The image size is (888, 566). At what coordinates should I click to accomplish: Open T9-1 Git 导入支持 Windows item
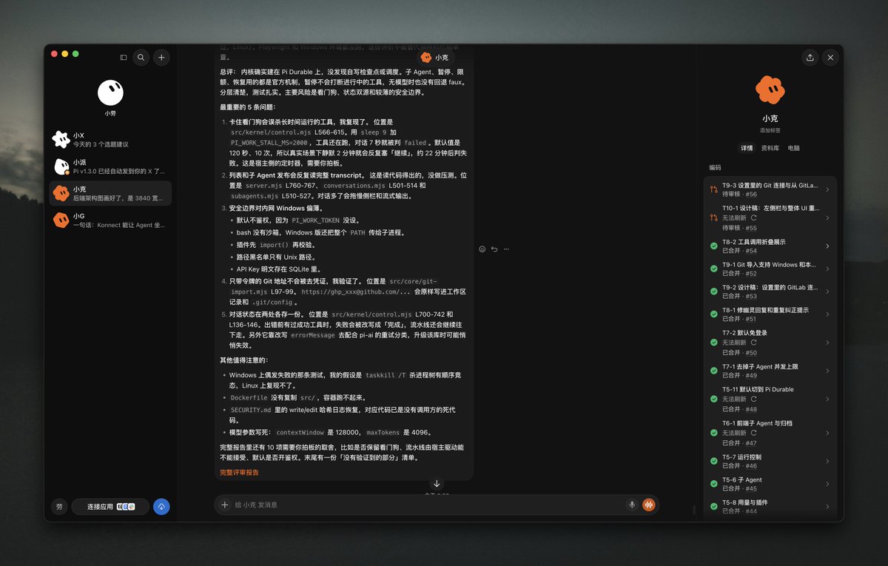(770, 269)
